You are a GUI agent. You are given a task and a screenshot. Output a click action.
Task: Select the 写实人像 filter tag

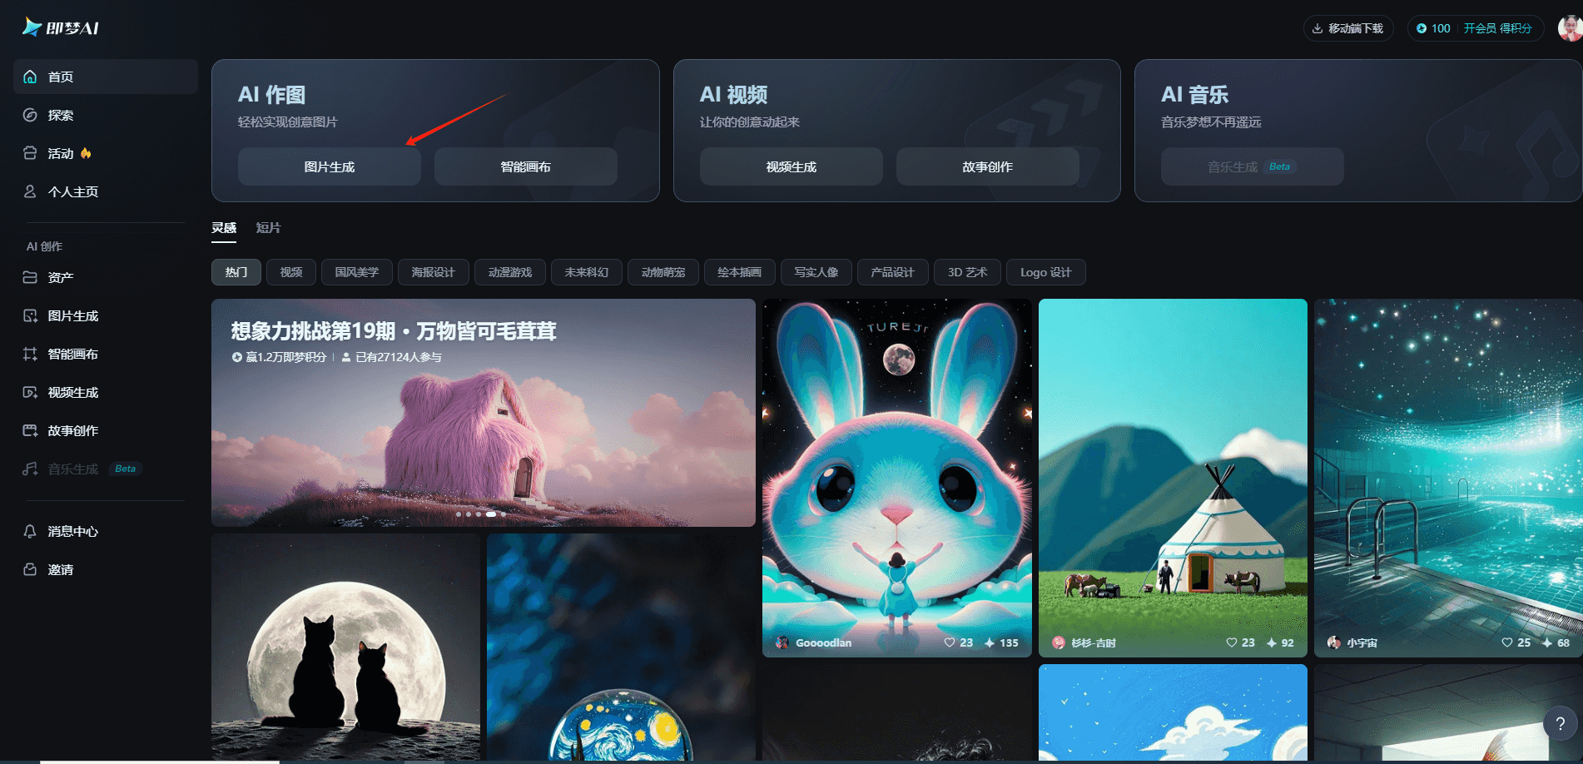(x=816, y=272)
